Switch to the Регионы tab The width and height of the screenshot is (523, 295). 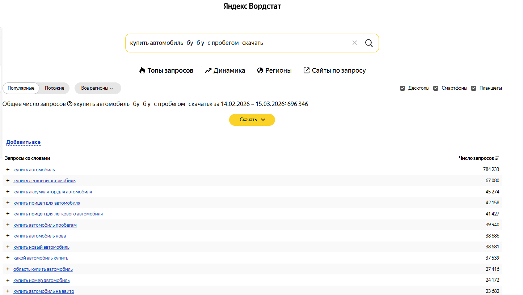click(274, 70)
